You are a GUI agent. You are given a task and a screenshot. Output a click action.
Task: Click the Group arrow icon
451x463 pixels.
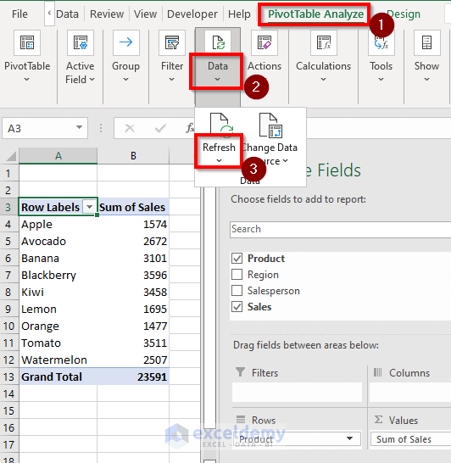point(126,42)
